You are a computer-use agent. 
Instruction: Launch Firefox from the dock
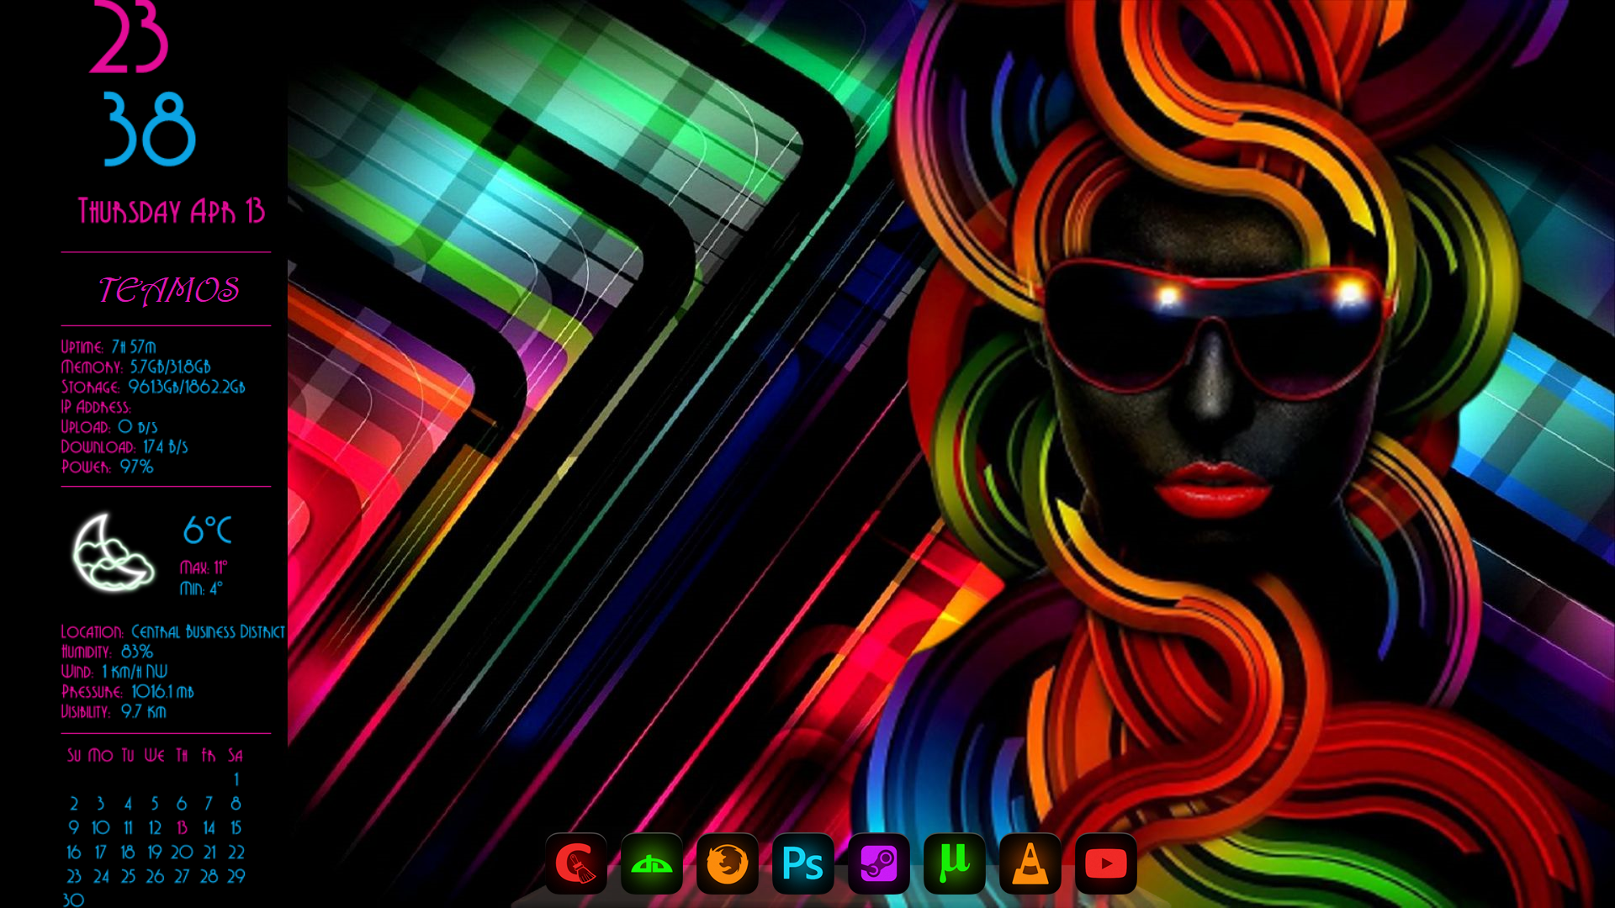[728, 863]
